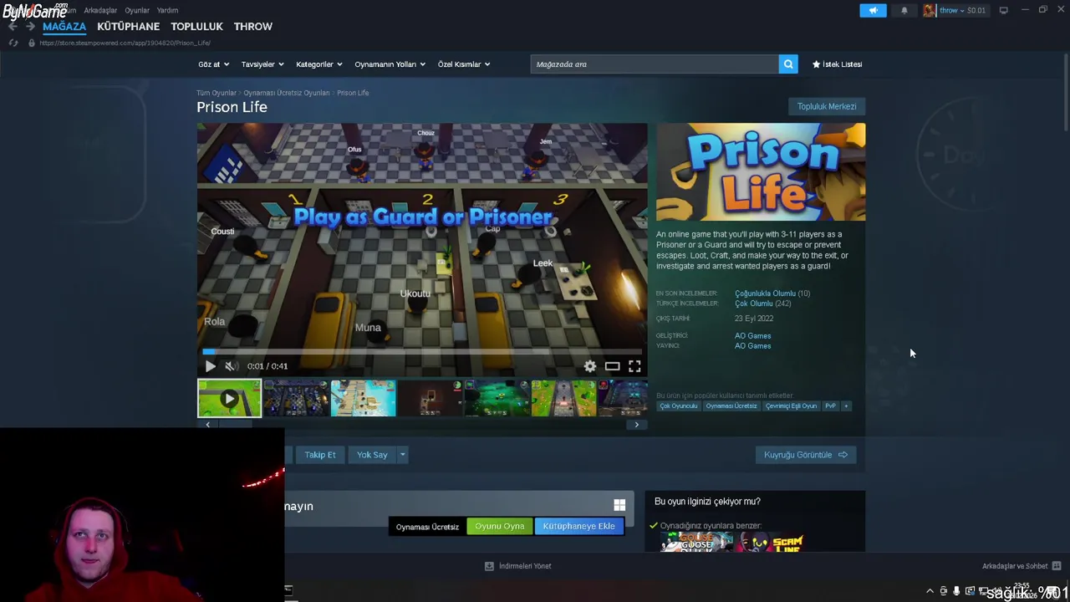Image resolution: width=1070 pixels, height=602 pixels.
Task: Open the announcements megaphone button
Action: tap(873, 10)
